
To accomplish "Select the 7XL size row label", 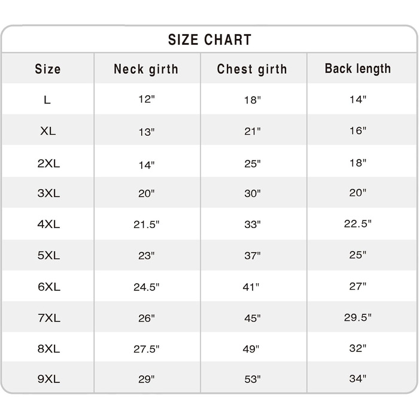I will [48, 318].
